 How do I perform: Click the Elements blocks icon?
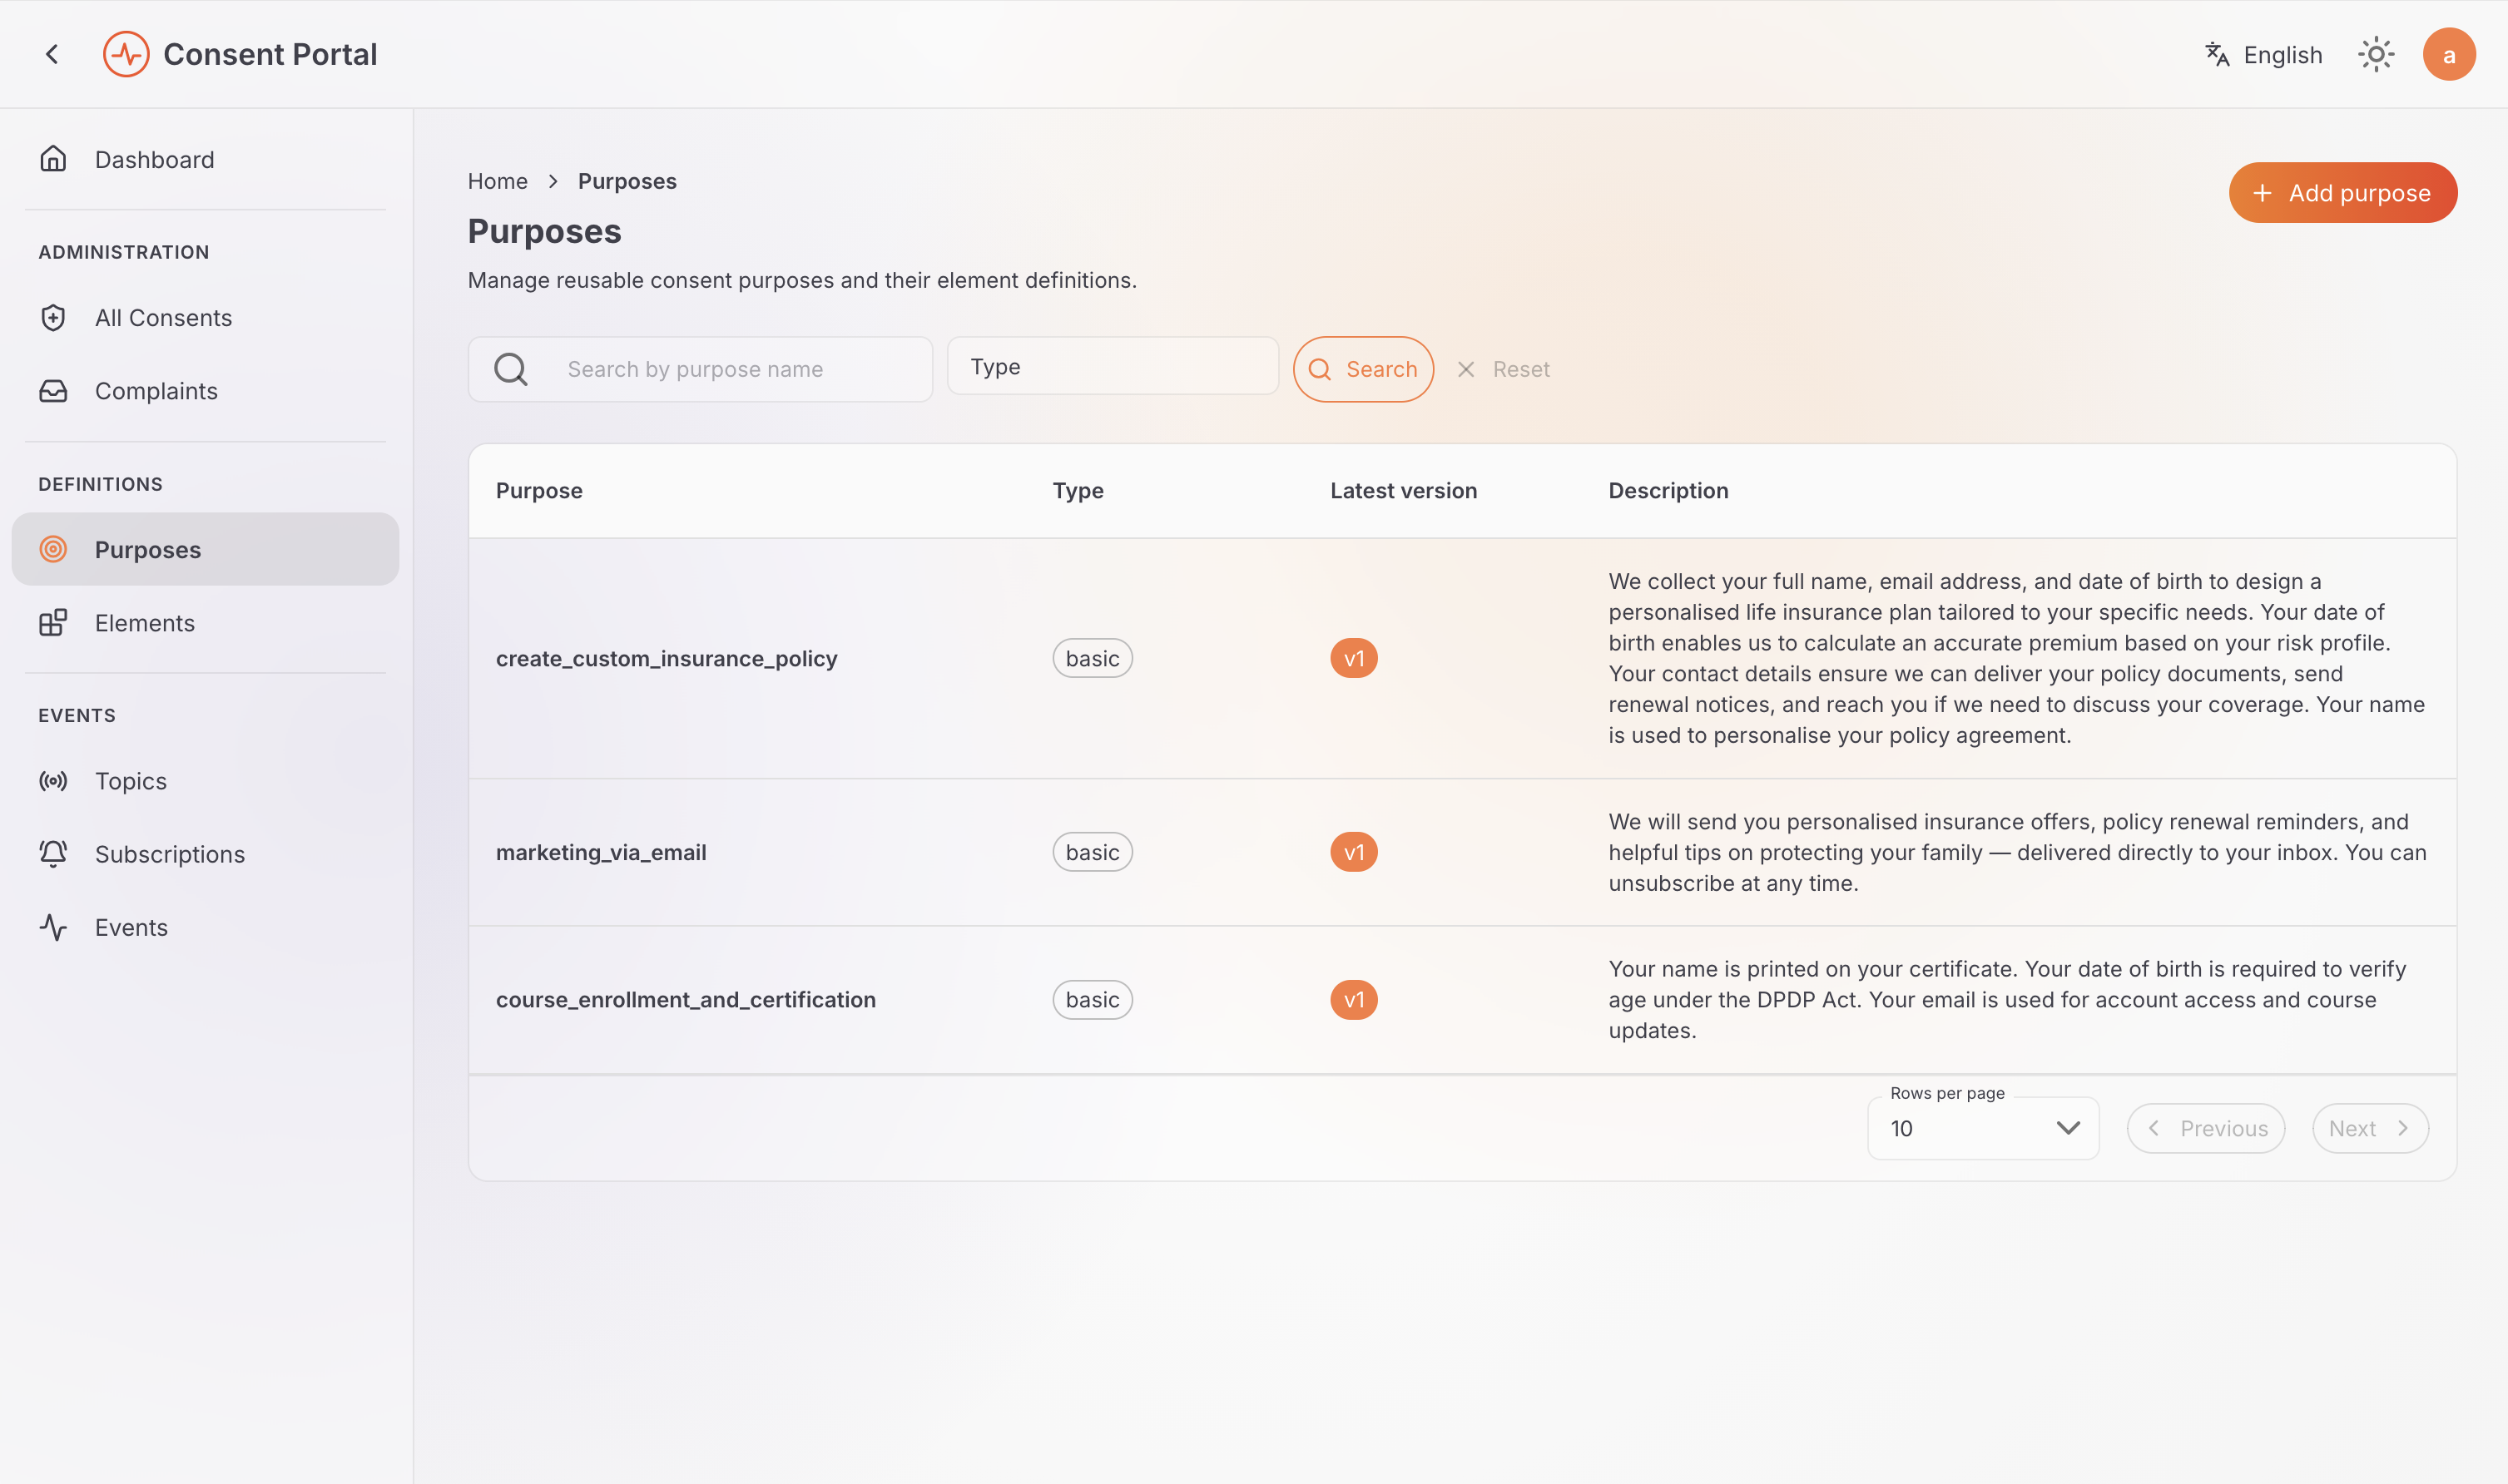[53, 622]
